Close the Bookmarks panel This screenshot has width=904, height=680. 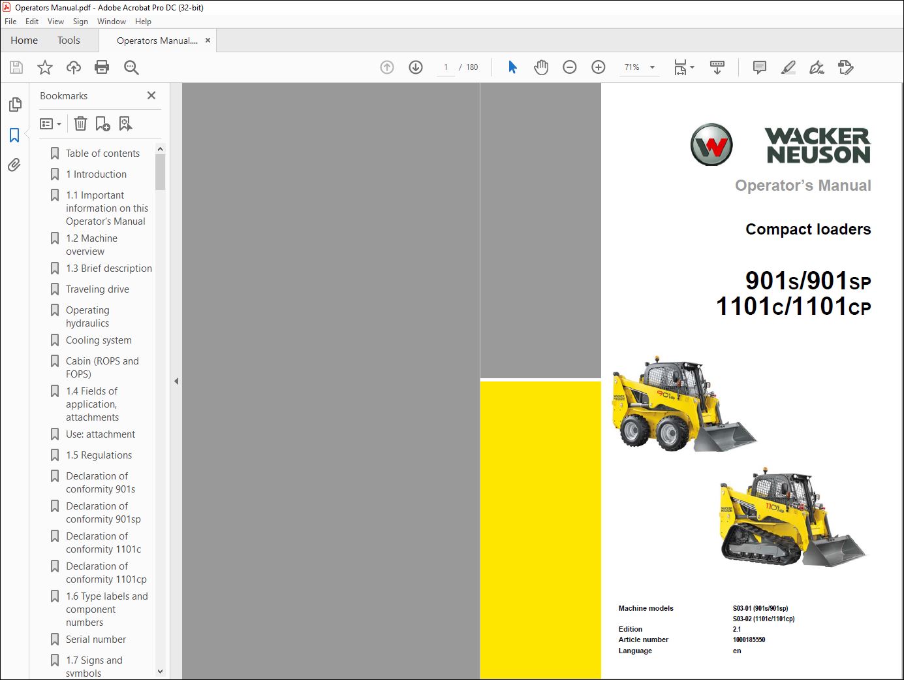point(151,95)
